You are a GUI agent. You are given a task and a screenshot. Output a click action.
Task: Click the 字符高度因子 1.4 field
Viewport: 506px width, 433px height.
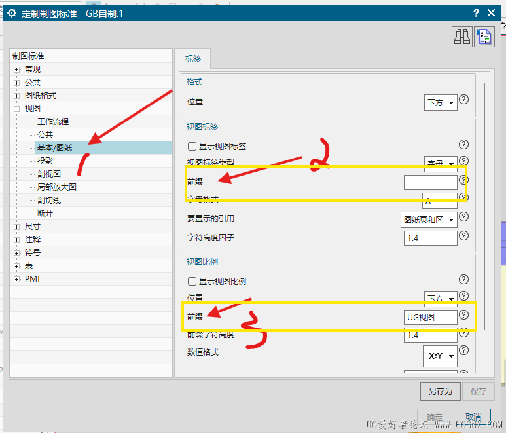tap(431, 238)
